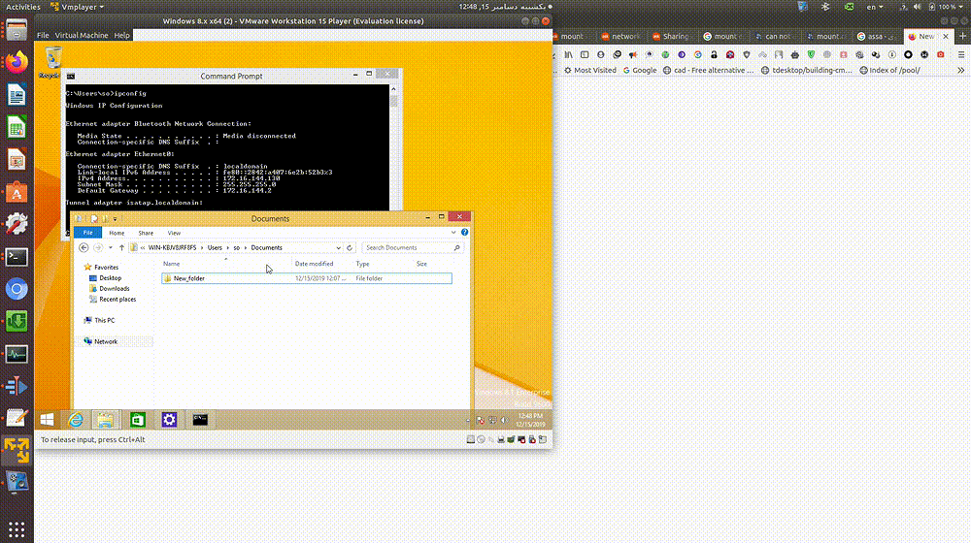The image size is (971, 543).
Task: Open Firefox Library icon in toolbar
Action: tap(568, 54)
